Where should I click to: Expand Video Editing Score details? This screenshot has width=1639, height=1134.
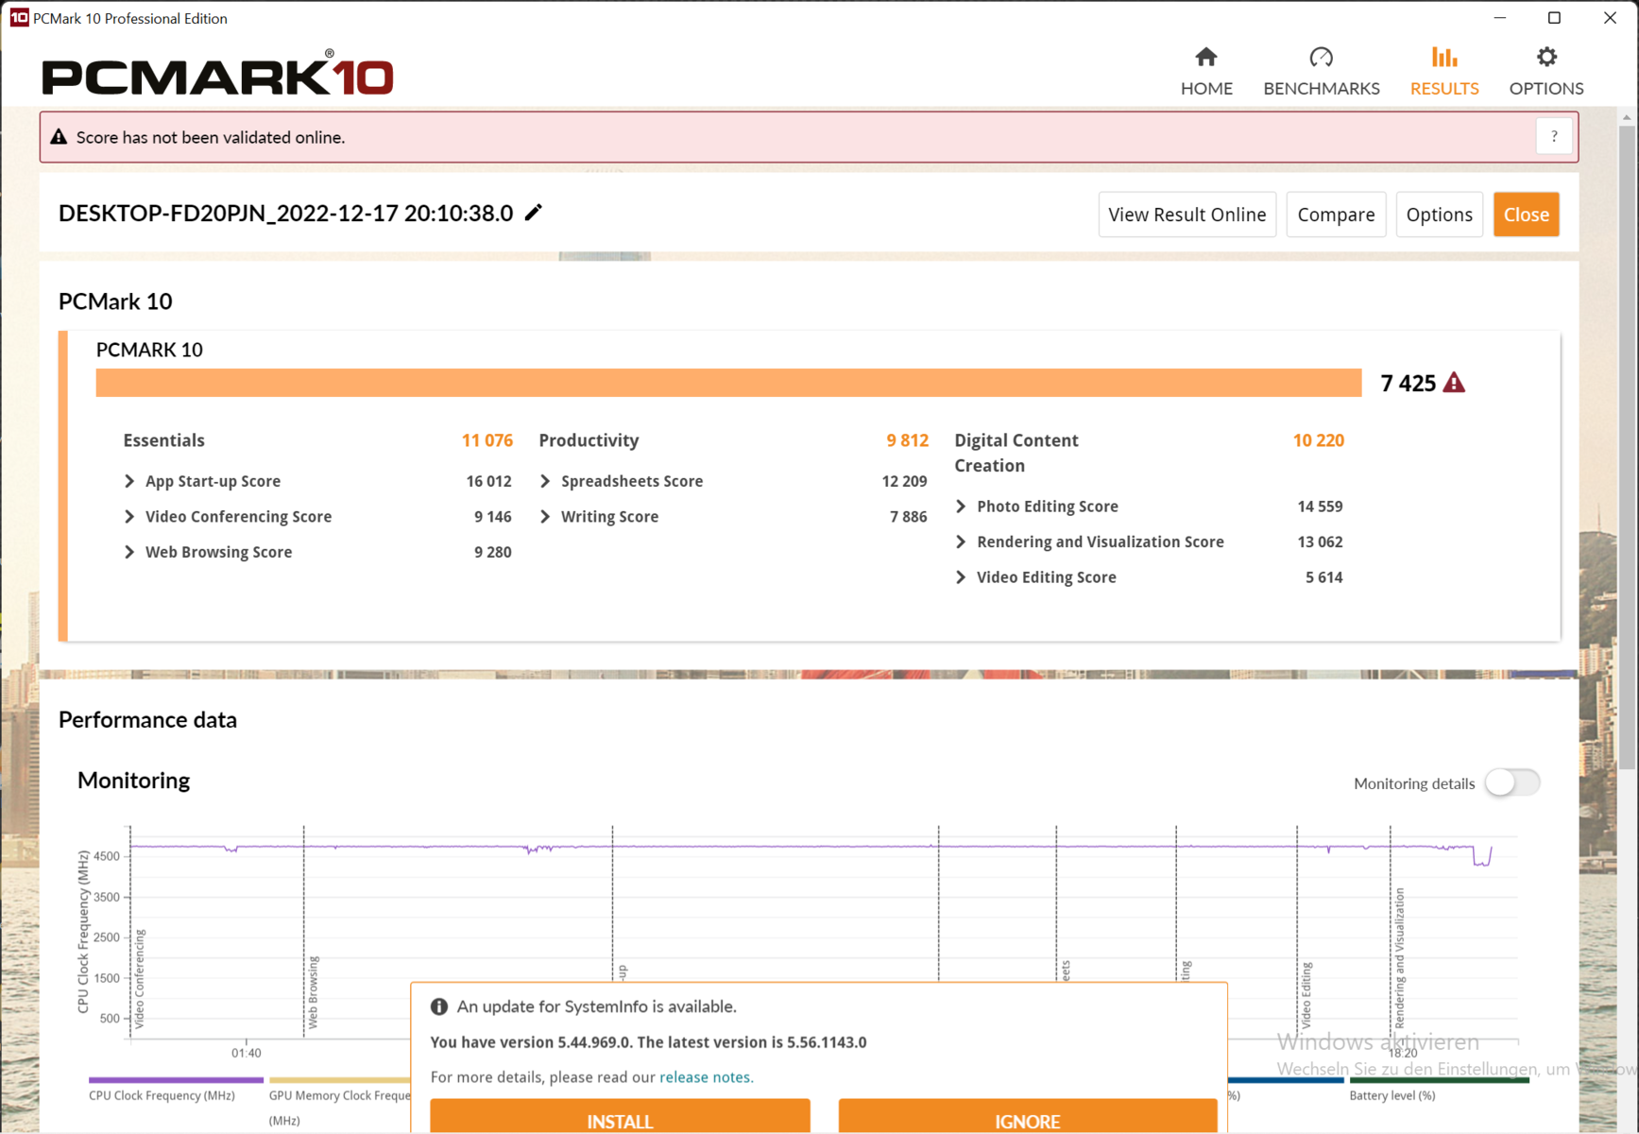pos(961,577)
